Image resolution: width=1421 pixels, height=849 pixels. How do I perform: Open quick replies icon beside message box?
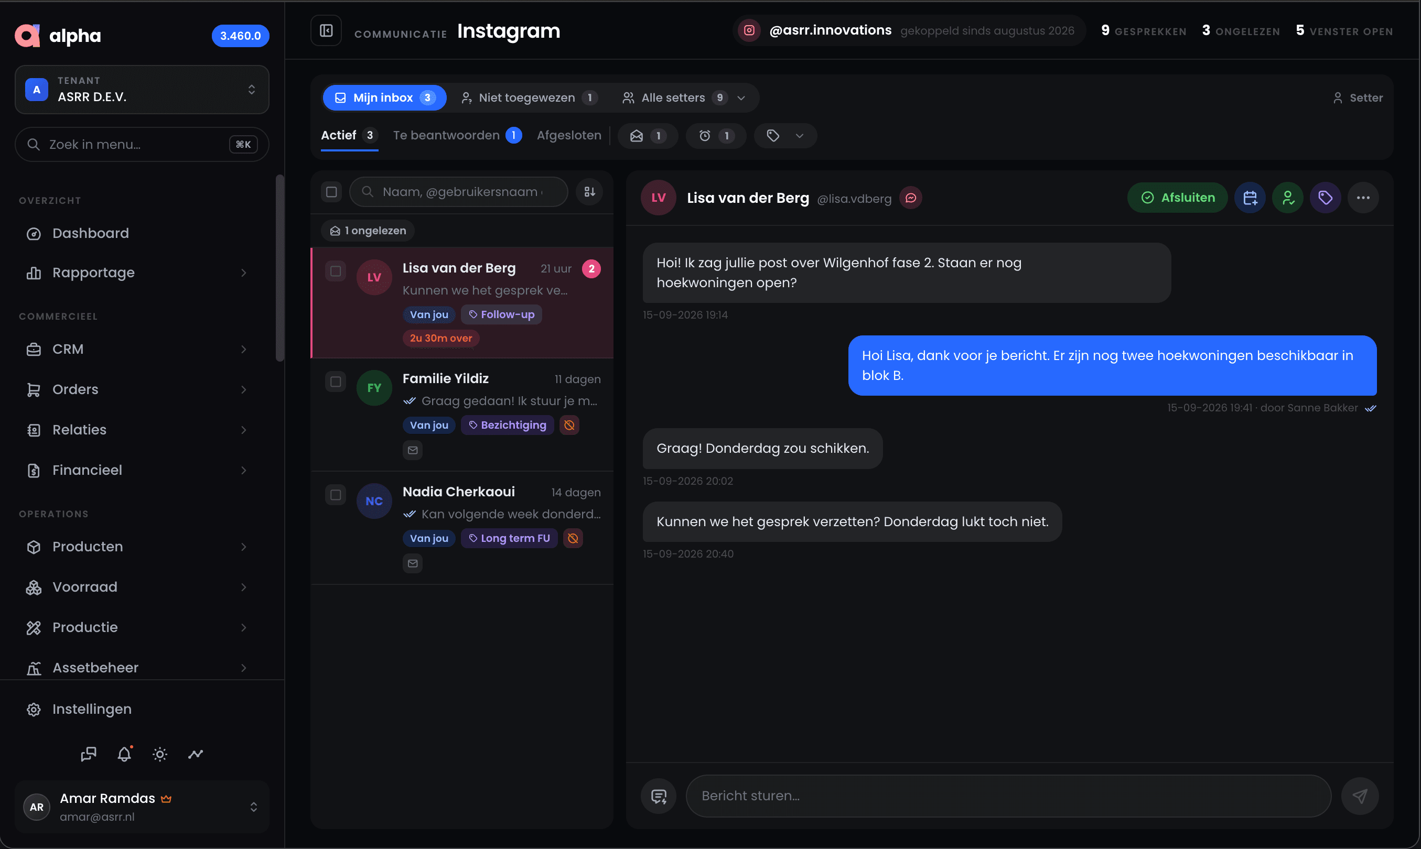pyautogui.click(x=658, y=796)
